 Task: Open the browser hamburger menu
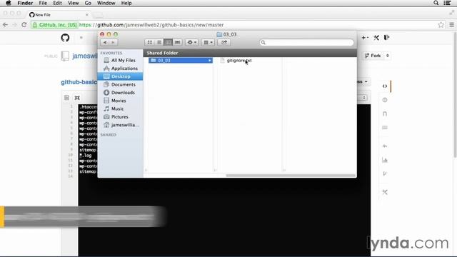451,25
